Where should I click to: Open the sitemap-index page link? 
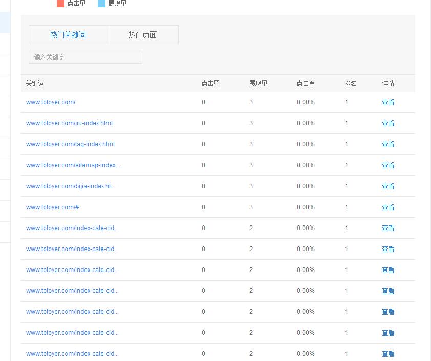coord(74,165)
